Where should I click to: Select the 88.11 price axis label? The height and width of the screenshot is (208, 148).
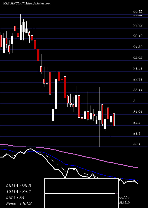[x=138, y=90]
